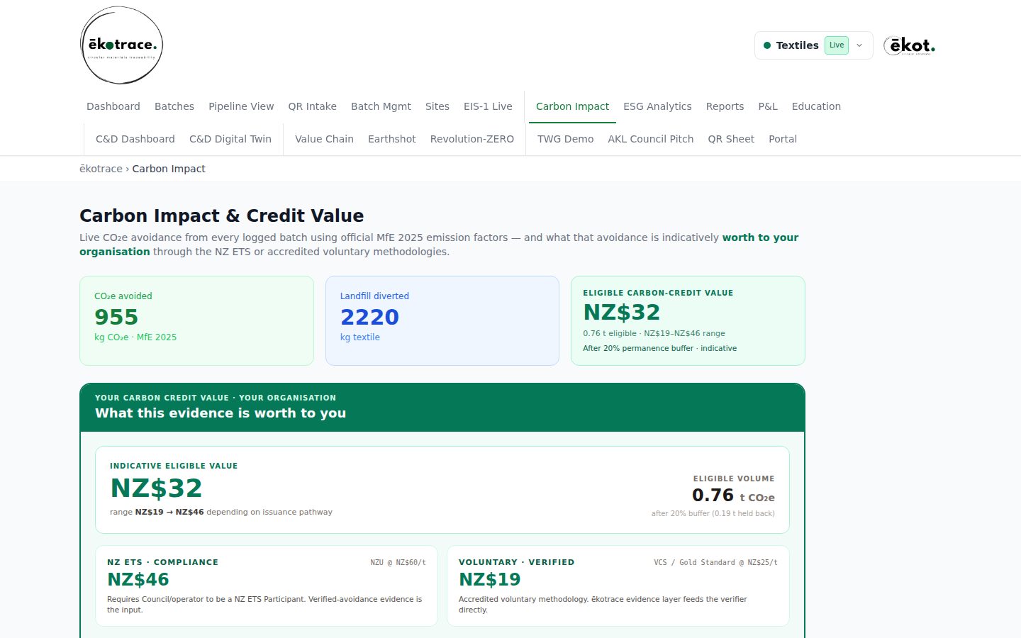Viewport: 1021px width, 638px height.
Task: Click the 'kg CO₂e · MfE 2025' label
Action: (x=135, y=337)
